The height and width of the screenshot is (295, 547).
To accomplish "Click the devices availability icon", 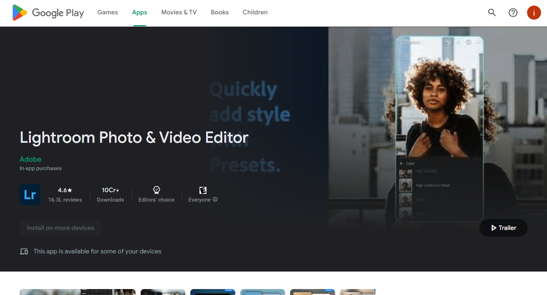I will 24,251.
